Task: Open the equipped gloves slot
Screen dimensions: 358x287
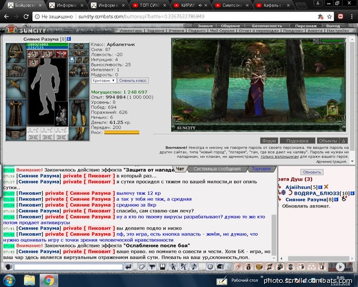Action: click(x=79, y=71)
